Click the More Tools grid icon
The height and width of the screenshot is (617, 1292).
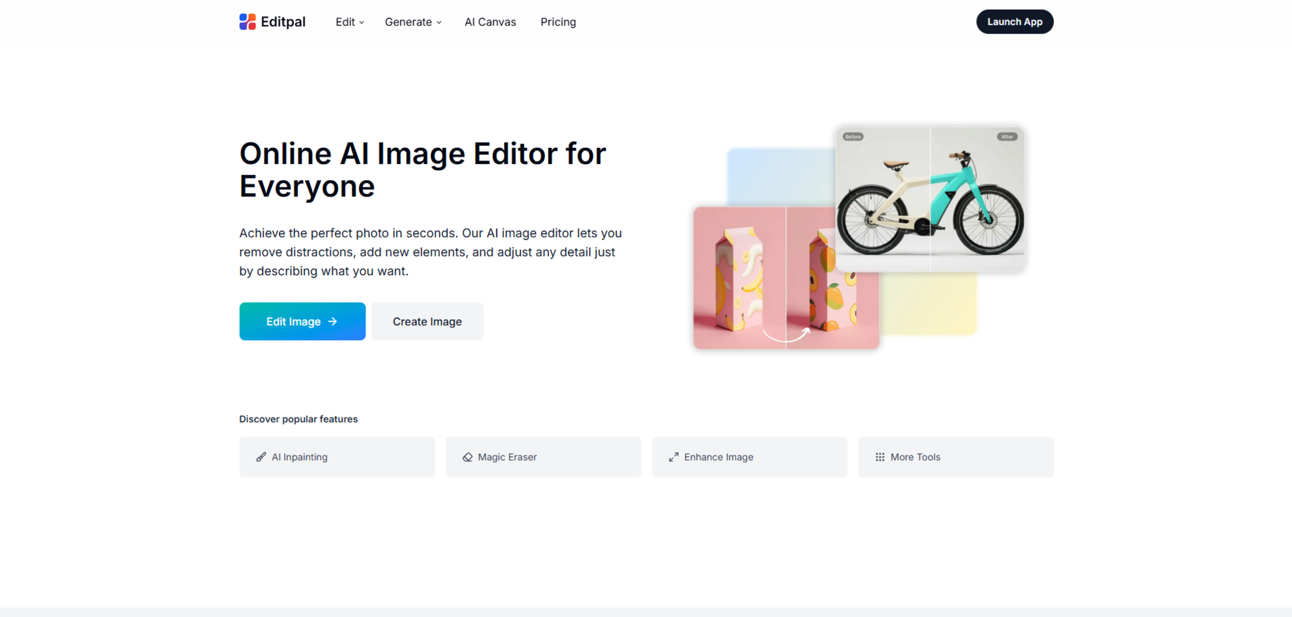[880, 457]
